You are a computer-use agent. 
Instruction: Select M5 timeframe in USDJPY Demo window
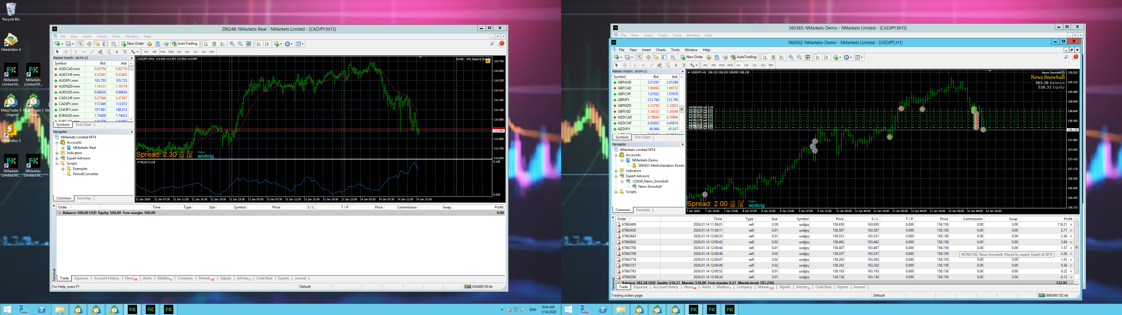coord(714,65)
